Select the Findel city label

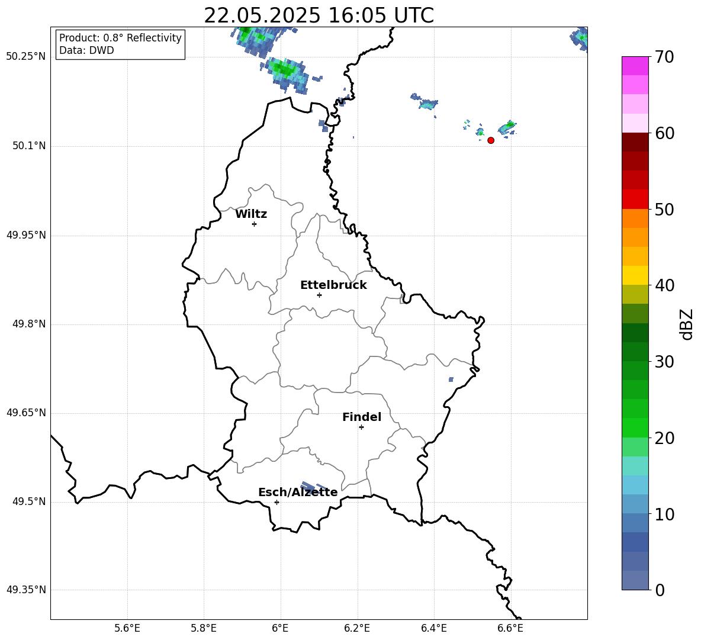[x=362, y=417]
